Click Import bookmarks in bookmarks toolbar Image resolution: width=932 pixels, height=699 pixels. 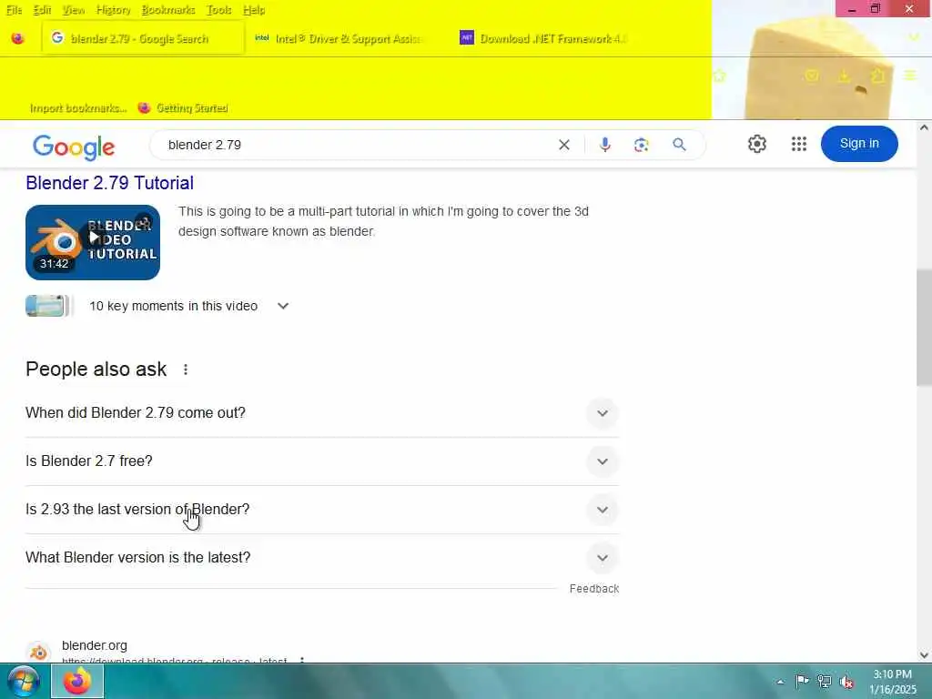[78, 108]
